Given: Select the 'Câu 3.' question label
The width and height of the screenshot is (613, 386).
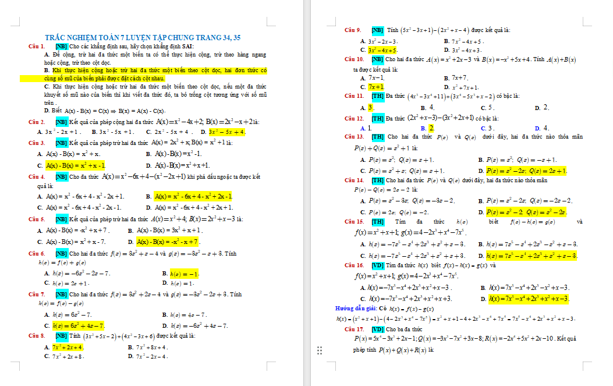Looking at the screenshot, I should click(x=37, y=143).
